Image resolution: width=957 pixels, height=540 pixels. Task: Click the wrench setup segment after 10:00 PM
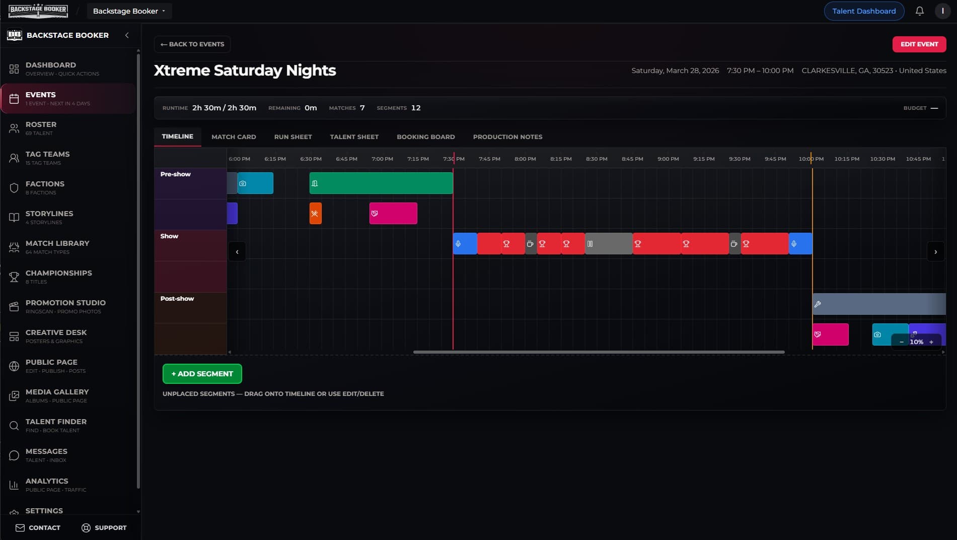coord(878,304)
